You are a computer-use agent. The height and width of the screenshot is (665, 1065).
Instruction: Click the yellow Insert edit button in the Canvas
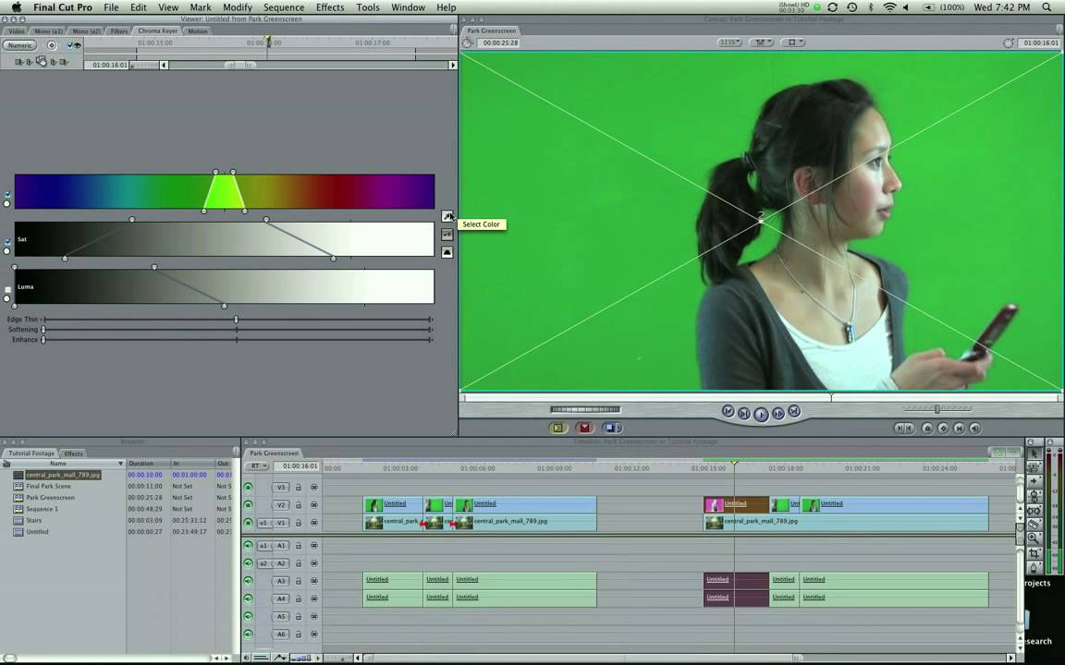coord(557,428)
